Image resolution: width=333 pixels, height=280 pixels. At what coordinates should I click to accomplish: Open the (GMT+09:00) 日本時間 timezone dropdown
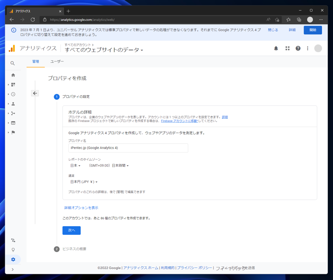click(x=109, y=166)
